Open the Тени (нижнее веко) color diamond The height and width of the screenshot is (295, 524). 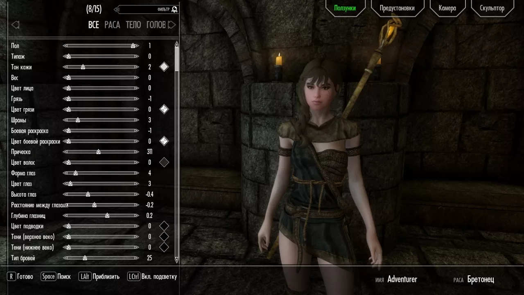point(164,247)
